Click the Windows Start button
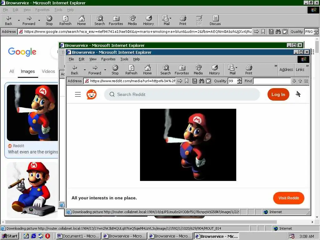320x240 pixels. [x=10, y=236]
